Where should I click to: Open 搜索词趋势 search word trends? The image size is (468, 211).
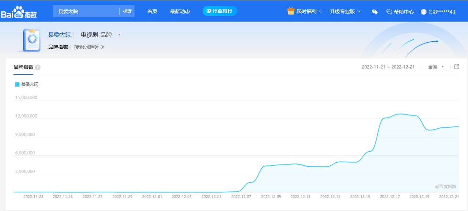[x=86, y=48]
